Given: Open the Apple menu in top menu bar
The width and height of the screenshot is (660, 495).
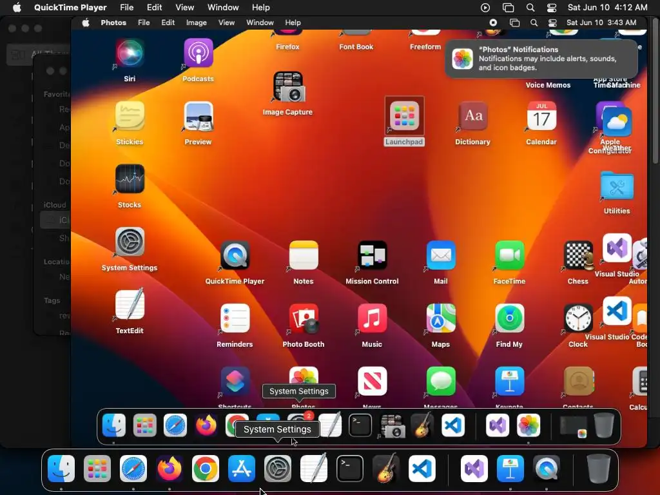Looking at the screenshot, I should [x=17, y=8].
